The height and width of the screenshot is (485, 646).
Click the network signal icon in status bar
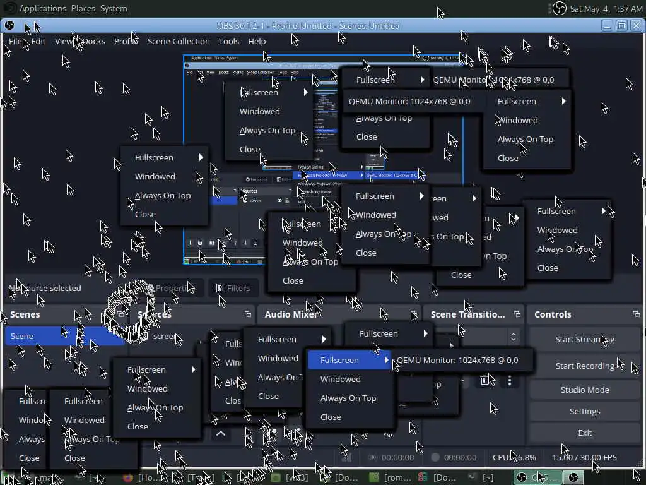(346, 457)
